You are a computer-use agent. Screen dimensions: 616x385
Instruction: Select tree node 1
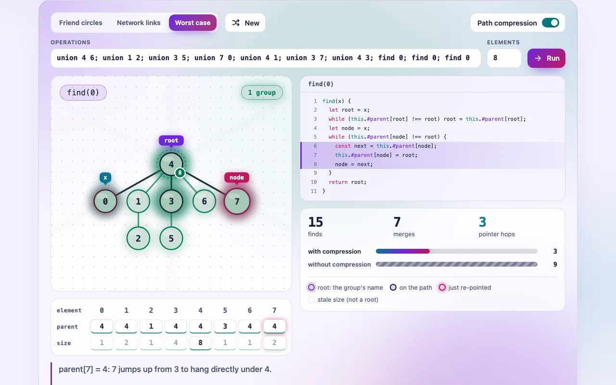pos(139,201)
